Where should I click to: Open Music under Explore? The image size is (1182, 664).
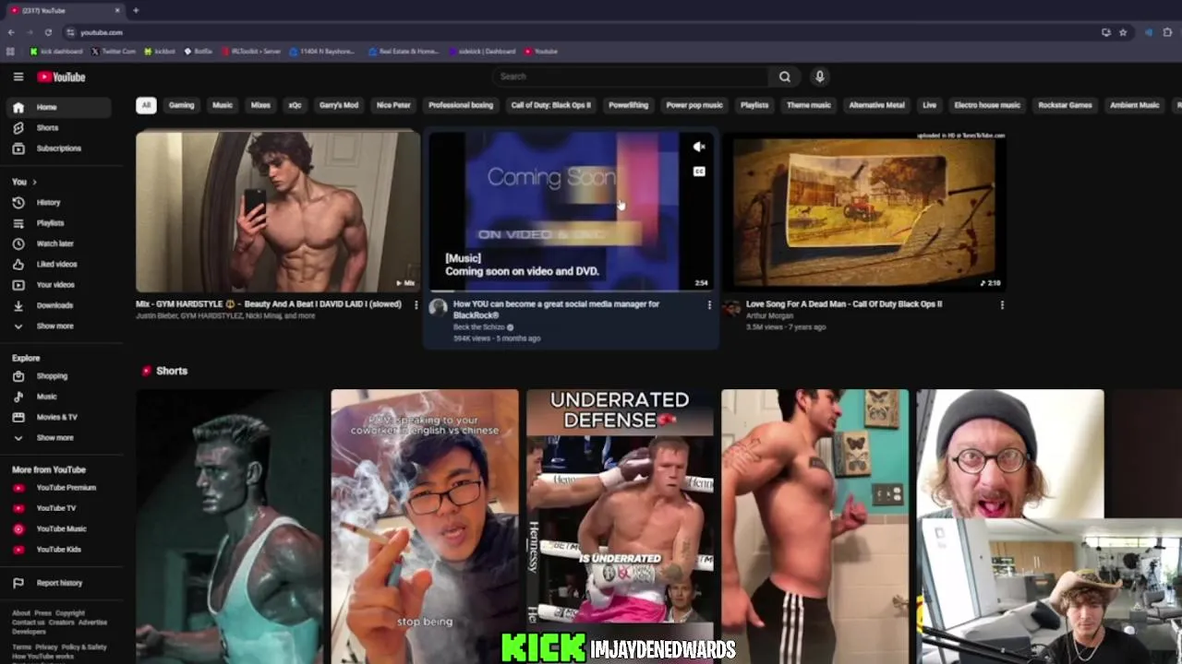57,397
